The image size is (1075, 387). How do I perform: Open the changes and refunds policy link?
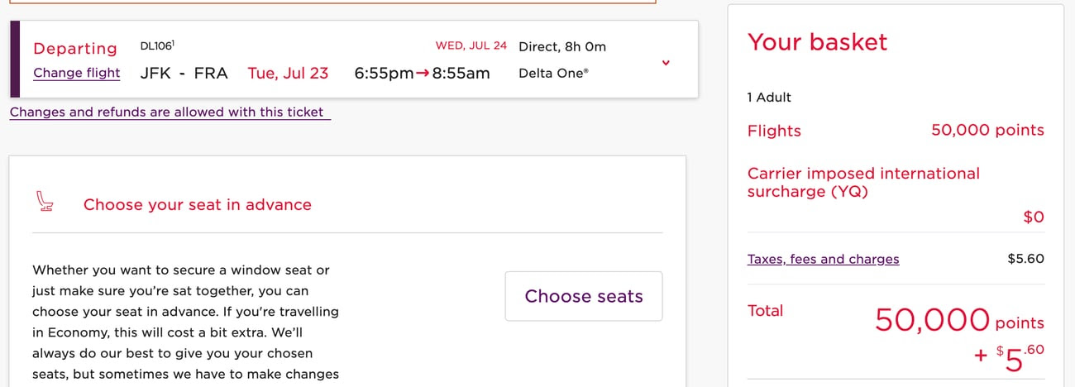point(170,112)
